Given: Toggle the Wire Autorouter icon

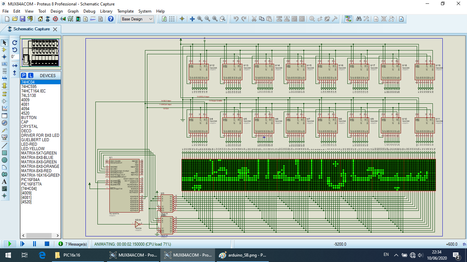Looking at the screenshot, I should coord(348,19).
